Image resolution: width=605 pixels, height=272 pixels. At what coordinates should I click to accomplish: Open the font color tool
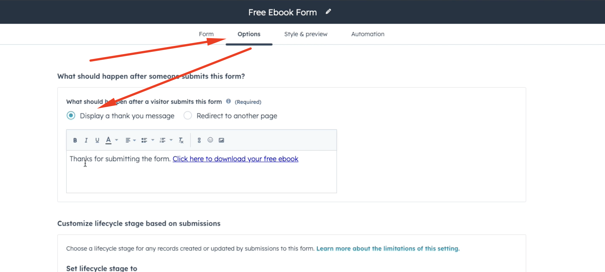point(108,140)
